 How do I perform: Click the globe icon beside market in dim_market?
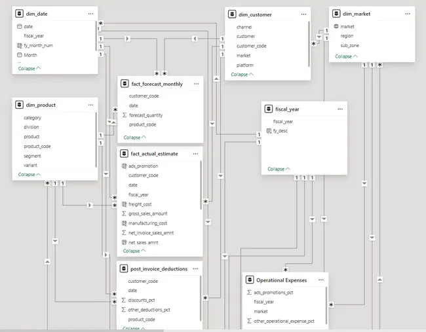coord(336,27)
